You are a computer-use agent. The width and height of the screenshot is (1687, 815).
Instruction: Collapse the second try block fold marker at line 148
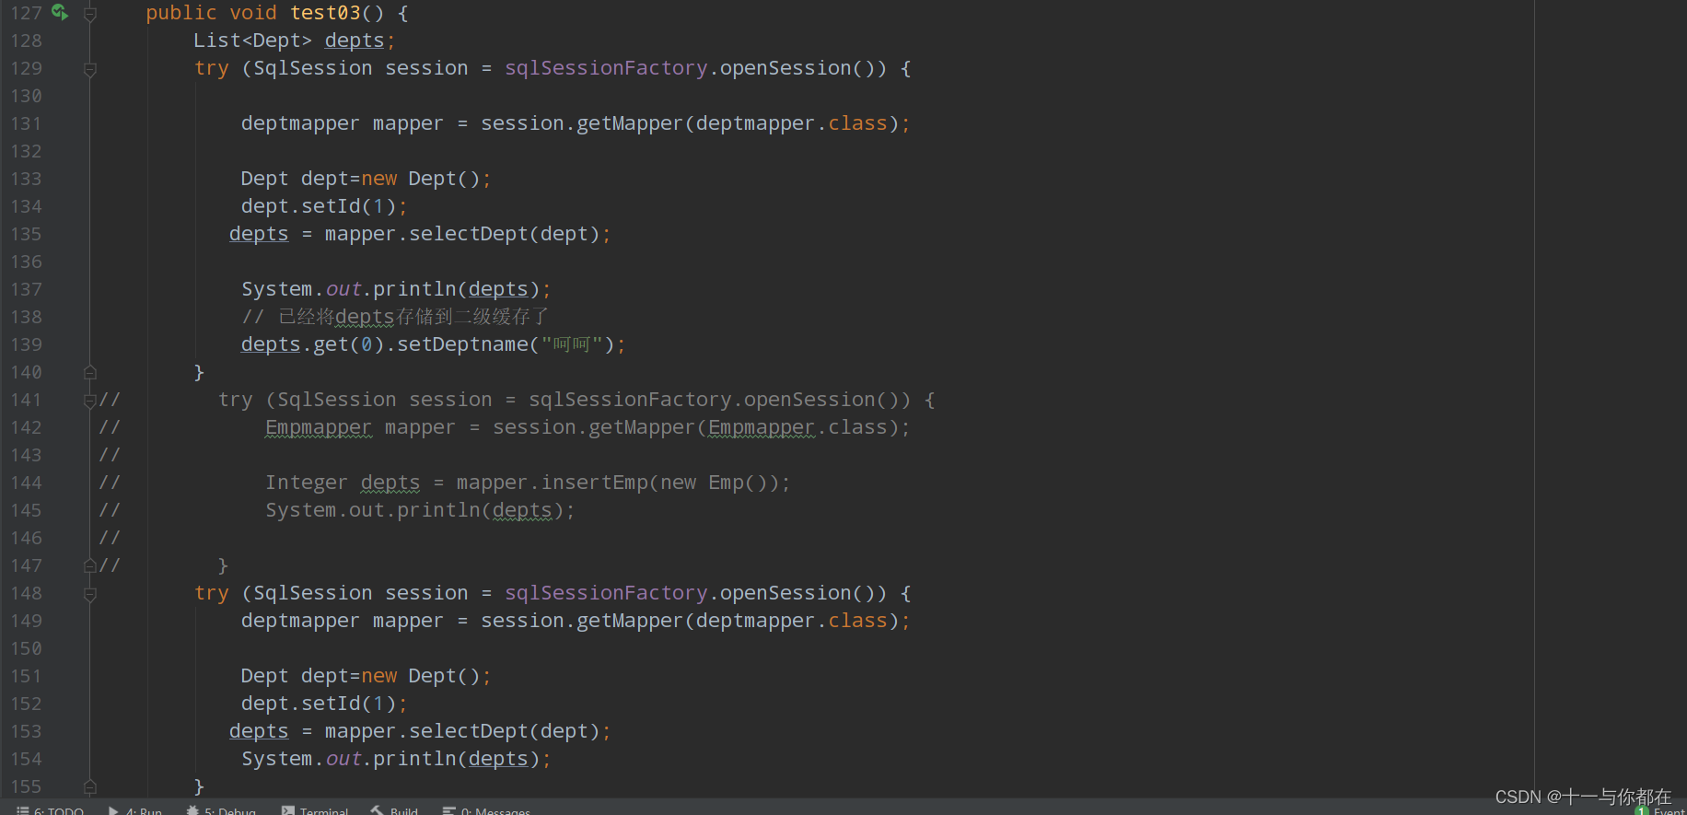tap(90, 594)
